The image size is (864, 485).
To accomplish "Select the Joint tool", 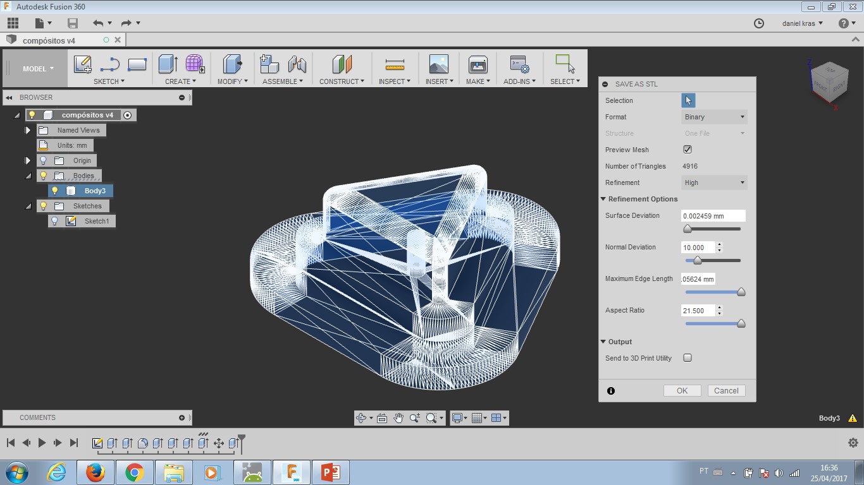I will pyautogui.click(x=297, y=64).
